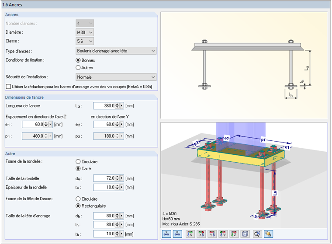Click the 'tb=60 mm' label in preview
This screenshot has height=244, width=332.
coord(171,219)
